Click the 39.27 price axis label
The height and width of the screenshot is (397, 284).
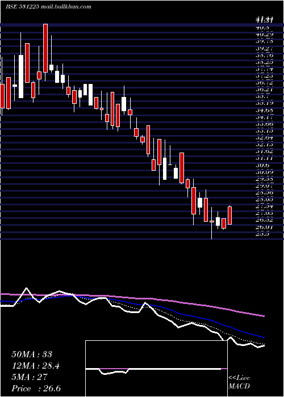pyautogui.click(x=265, y=48)
